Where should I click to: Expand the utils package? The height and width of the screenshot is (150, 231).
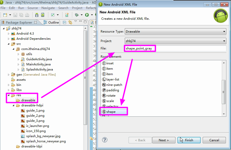tap(18, 54)
